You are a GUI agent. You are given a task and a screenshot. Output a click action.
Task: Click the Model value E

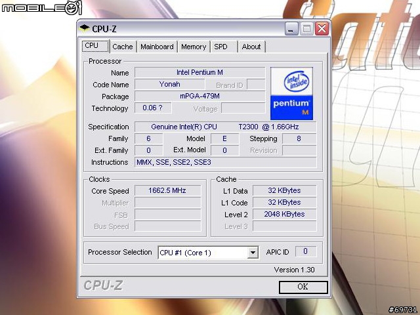[224, 138]
